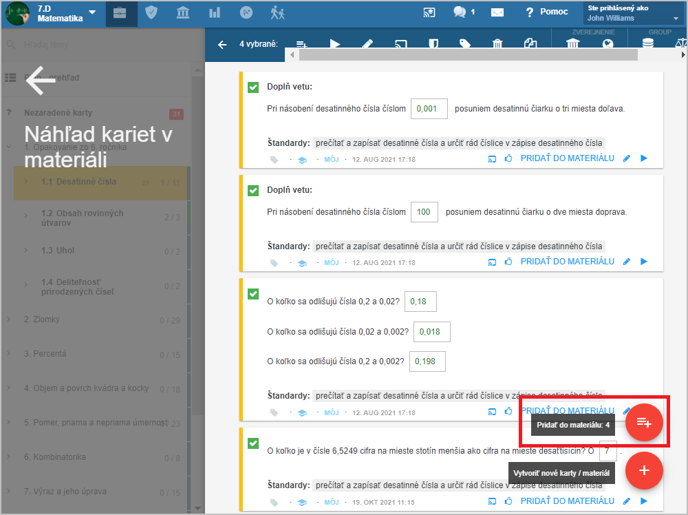Click red plus button to create new cards

pos(644,471)
